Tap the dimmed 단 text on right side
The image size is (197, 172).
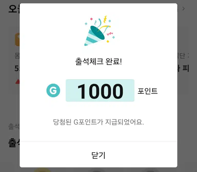click(181, 56)
